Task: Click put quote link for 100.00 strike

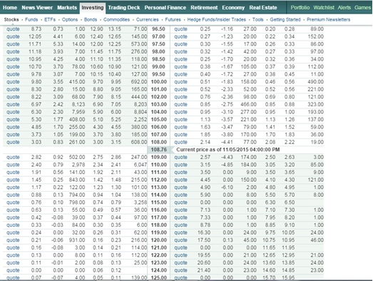Action: pyautogui.click(x=180, y=82)
